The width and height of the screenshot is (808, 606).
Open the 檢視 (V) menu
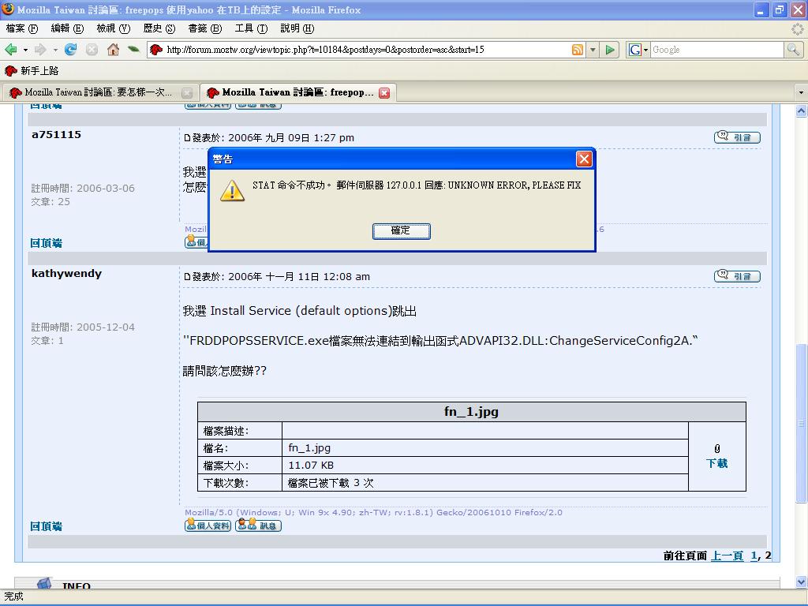pyautogui.click(x=114, y=28)
